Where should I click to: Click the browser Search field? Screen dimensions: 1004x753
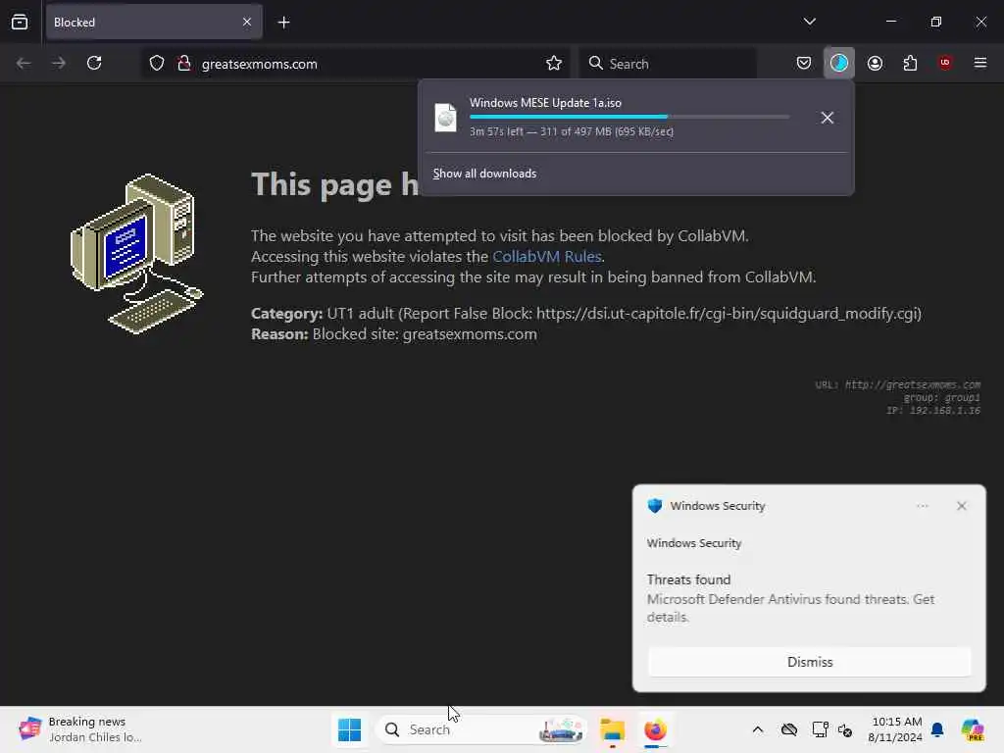[667, 64]
